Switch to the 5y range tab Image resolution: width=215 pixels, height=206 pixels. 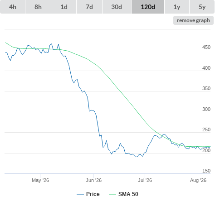tap(202, 7)
